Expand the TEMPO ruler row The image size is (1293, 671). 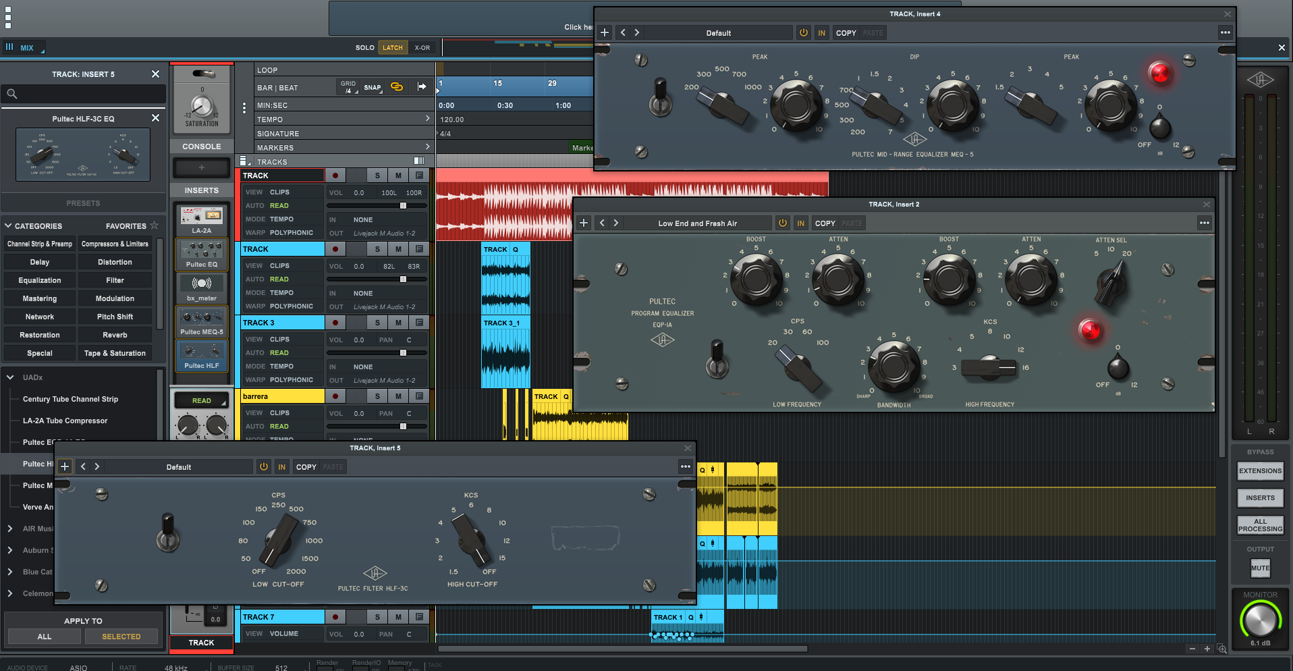427,119
